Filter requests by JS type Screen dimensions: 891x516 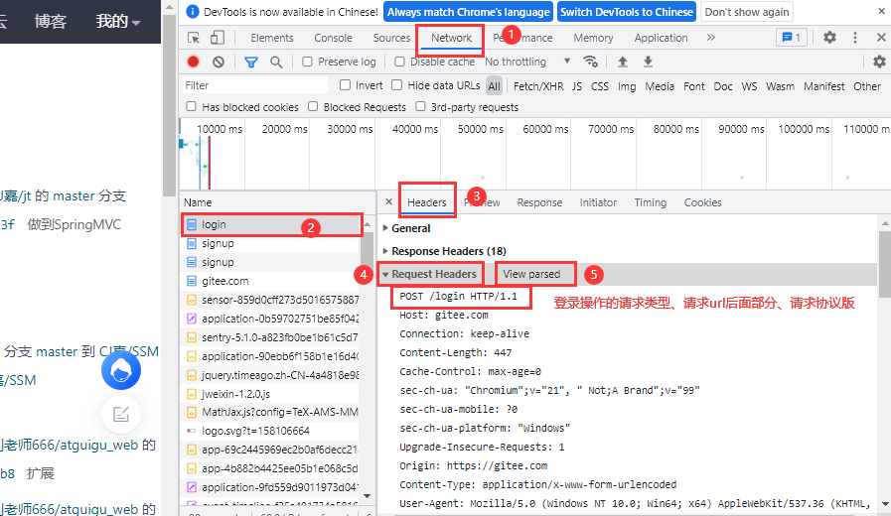tap(577, 86)
